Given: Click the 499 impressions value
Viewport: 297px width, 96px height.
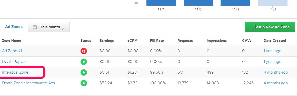Looking at the screenshot, I should [x=210, y=72].
